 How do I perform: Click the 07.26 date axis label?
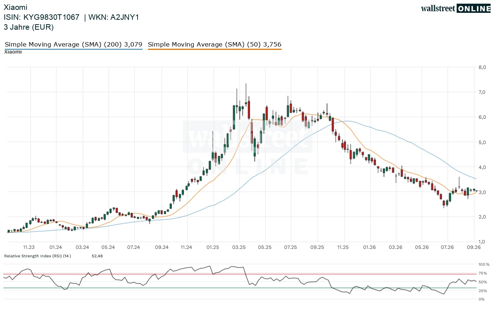(x=448, y=247)
